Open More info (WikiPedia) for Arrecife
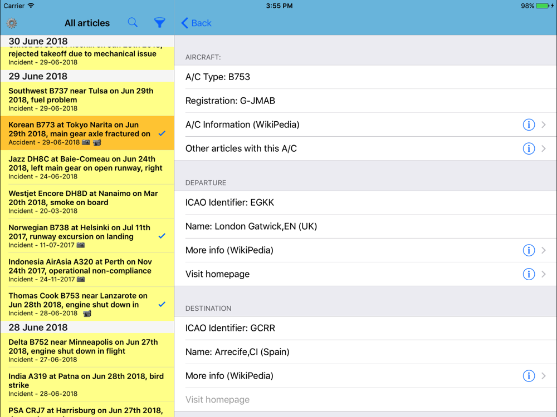Screen dimensions: 557x417 [x=365, y=376]
